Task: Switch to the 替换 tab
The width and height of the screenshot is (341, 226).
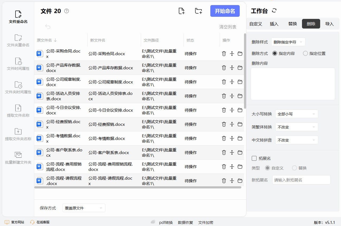Action: pyautogui.click(x=293, y=24)
